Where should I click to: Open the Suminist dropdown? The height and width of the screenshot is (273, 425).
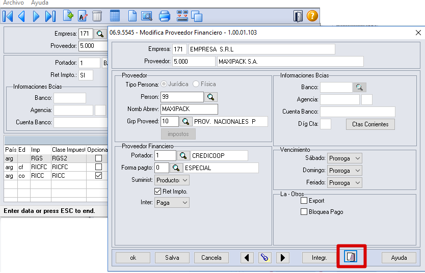pyautogui.click(x=172, y=180)
